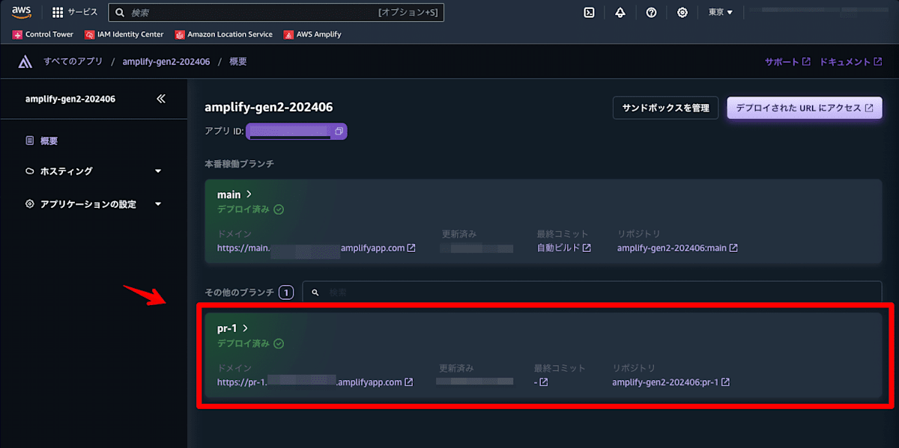Launch the CloudShell terminal icon

click(590, 12)
